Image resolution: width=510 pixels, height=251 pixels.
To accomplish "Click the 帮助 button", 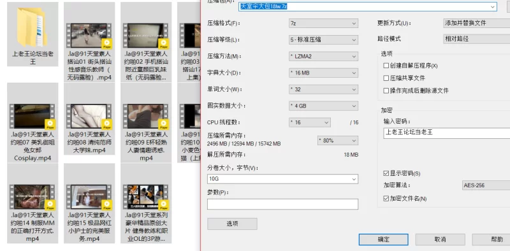I will point(491,240).
